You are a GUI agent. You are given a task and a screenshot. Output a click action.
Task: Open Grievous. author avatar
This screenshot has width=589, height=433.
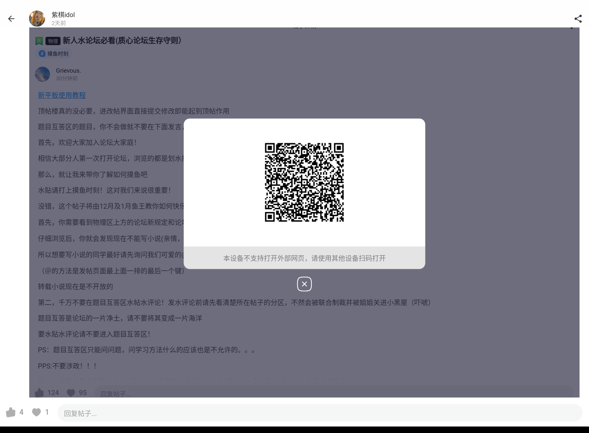coord(42,74)
